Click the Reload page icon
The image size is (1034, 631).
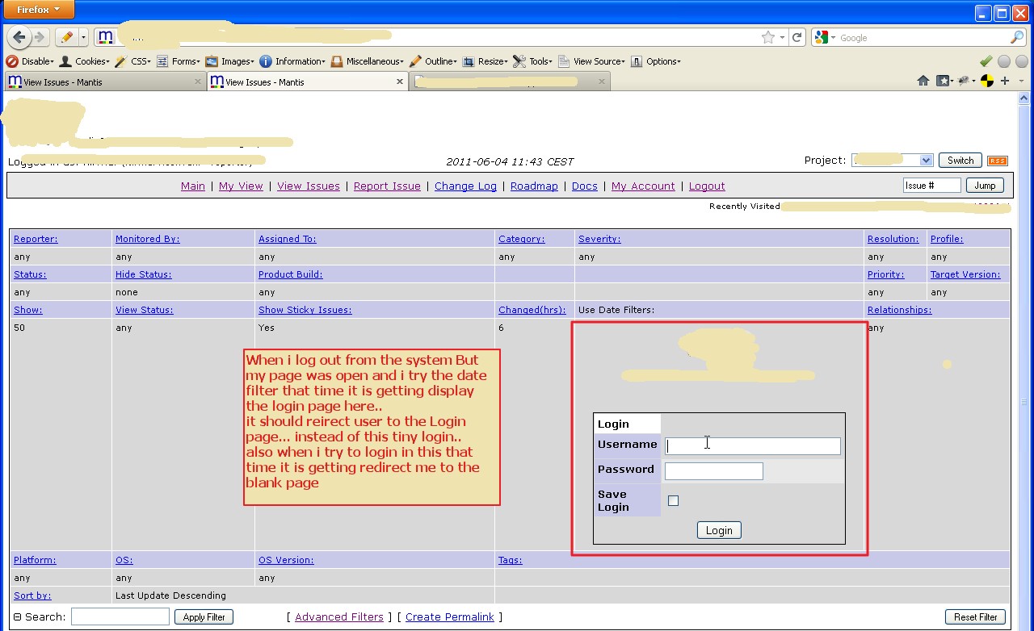[x=797, y=37]
